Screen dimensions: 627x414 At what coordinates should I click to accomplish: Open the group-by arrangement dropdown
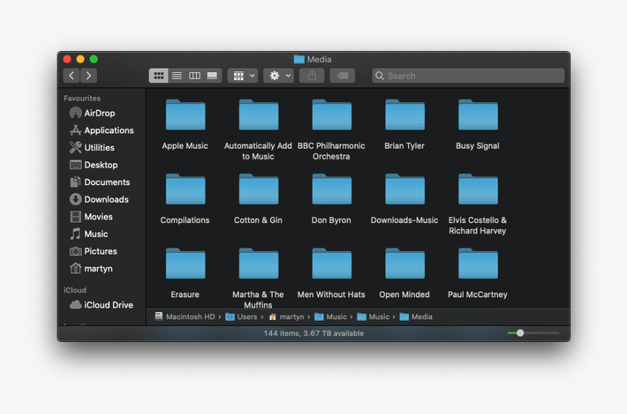point(243,76)
